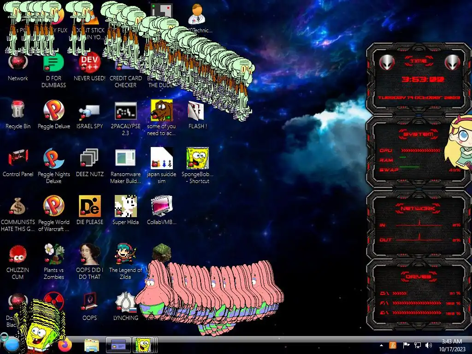The height and width of the screenshot is (354, 472).
Task: Open the FLASH ! shortcut
Action: tap(197, 115)
